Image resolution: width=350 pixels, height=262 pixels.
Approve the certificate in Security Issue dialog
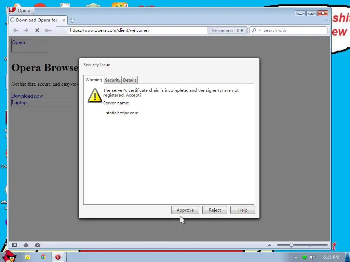point(185,210)
